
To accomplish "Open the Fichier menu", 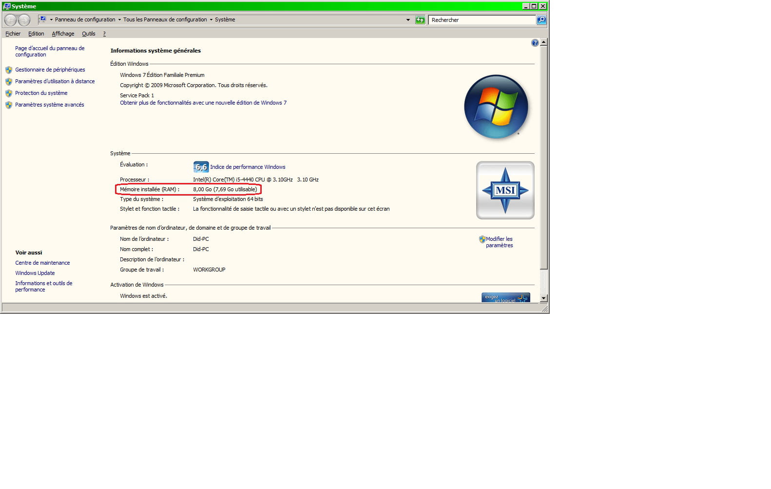I will coord(13,34).
